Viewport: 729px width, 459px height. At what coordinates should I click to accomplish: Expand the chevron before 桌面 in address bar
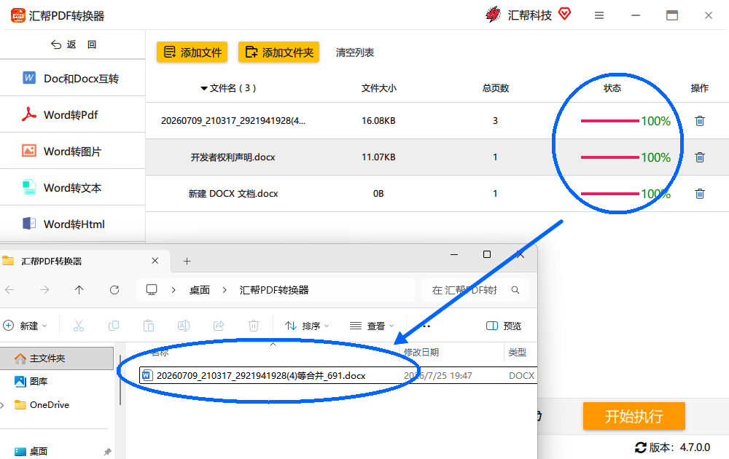[x=174, y=290]
